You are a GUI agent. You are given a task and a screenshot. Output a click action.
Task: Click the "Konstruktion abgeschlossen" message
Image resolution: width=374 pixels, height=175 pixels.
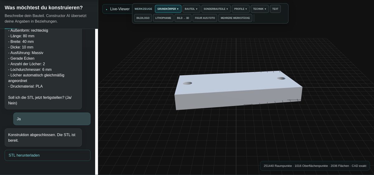click(43, 137)
